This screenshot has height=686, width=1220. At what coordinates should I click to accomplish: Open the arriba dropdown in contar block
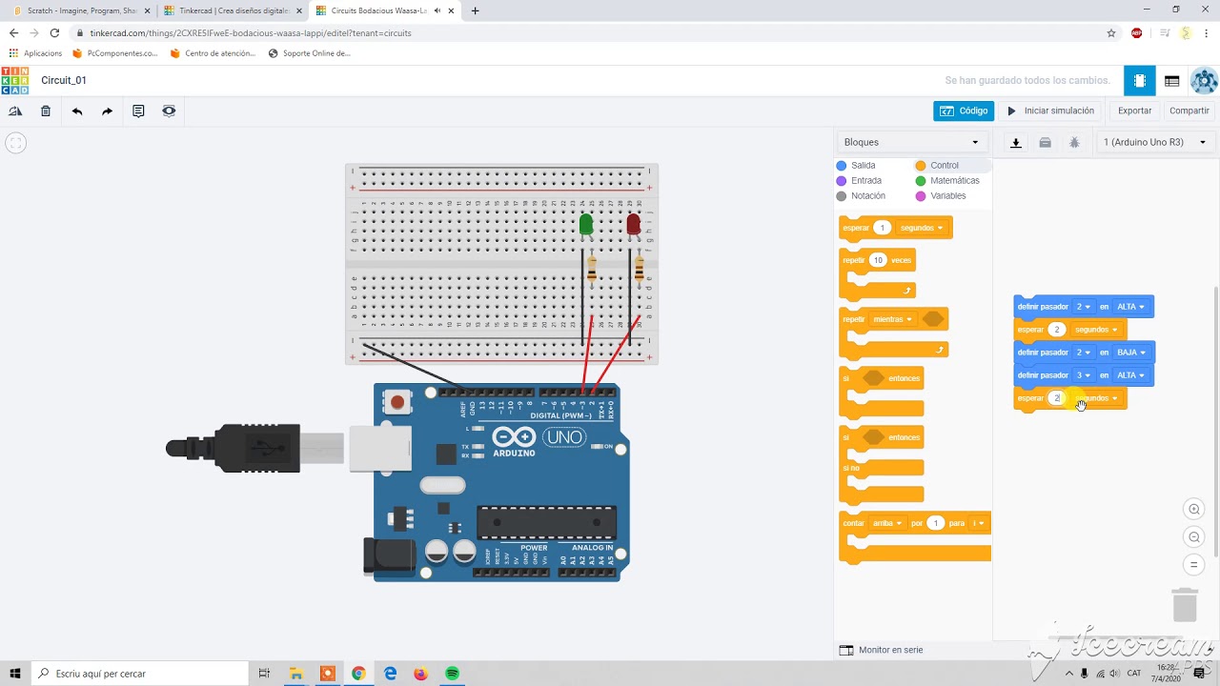click(x=887, y=523)
